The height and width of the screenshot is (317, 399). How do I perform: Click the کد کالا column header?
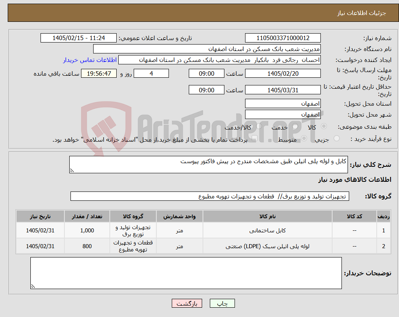(354, 216)
